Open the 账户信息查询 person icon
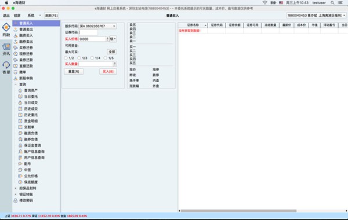 pos(20,152)
